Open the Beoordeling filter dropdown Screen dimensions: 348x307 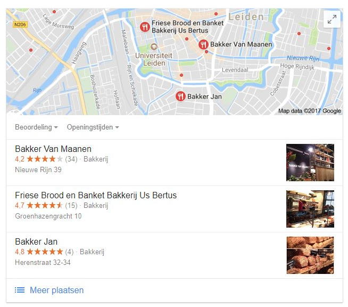click(36, 127)
